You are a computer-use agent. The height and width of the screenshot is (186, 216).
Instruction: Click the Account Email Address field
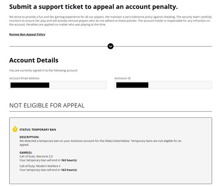pyautogui.click(x=58, y=85)
